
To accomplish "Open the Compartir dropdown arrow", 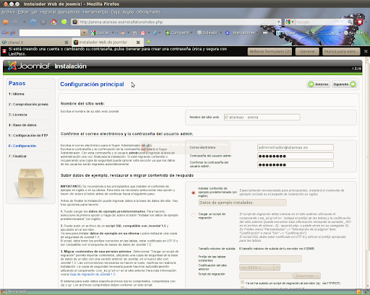I will [x=192, y=32].
